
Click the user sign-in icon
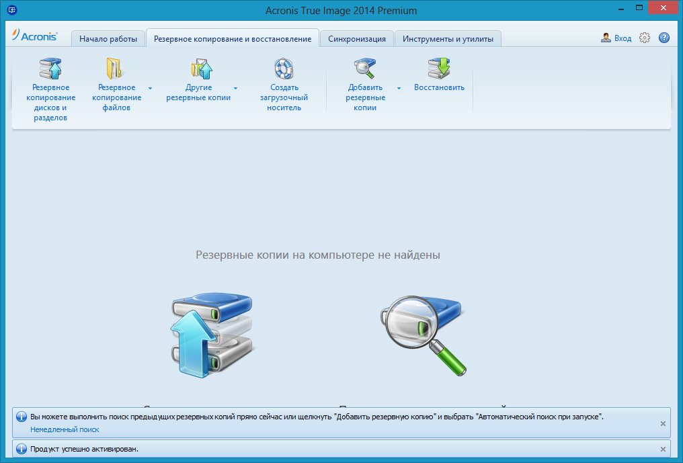coord(607,38)
